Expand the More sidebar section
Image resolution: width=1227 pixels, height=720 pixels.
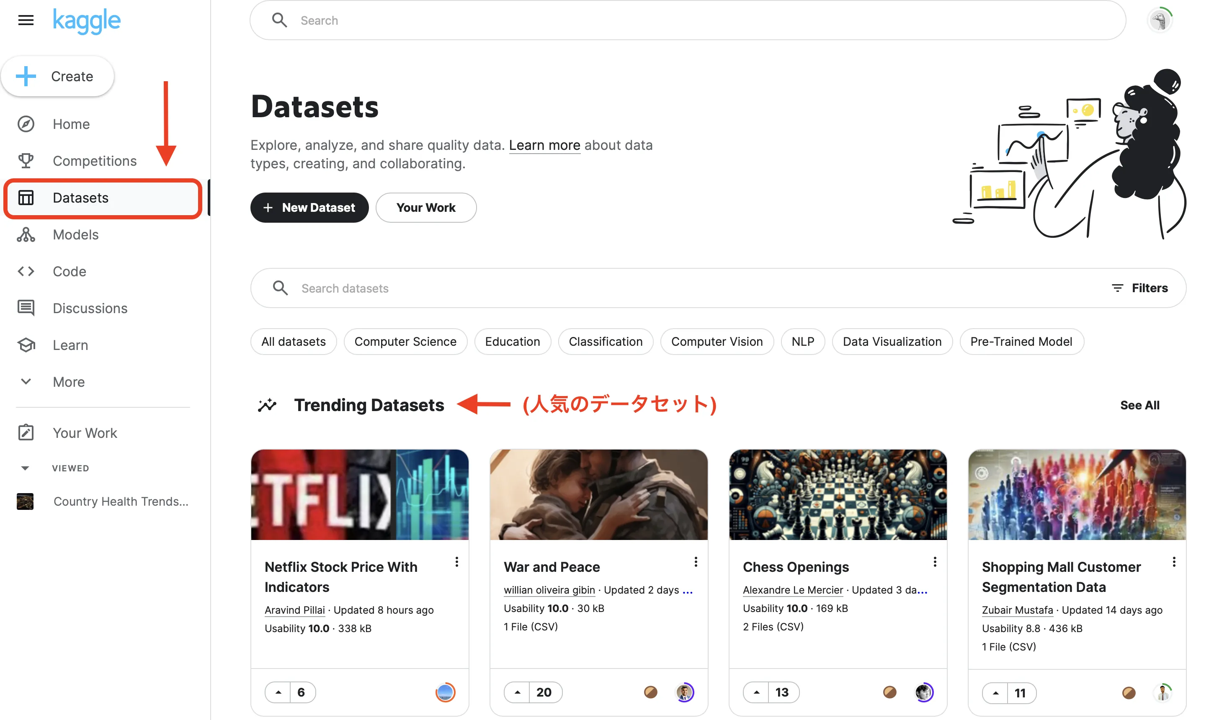click(x=68, y=382)
